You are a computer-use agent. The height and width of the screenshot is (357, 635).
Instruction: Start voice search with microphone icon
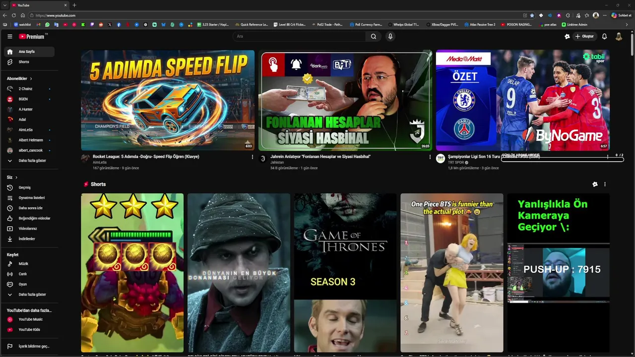[x=390, y=36]
